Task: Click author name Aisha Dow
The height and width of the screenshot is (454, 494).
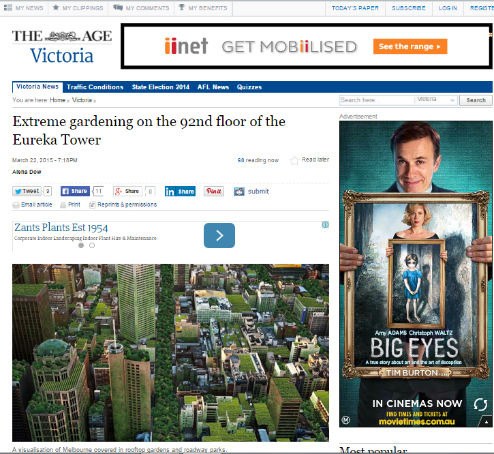Action: coord(27,172)
